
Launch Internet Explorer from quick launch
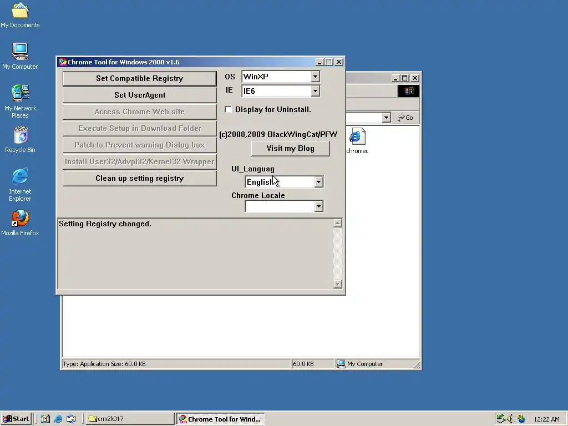pos(58,419)
